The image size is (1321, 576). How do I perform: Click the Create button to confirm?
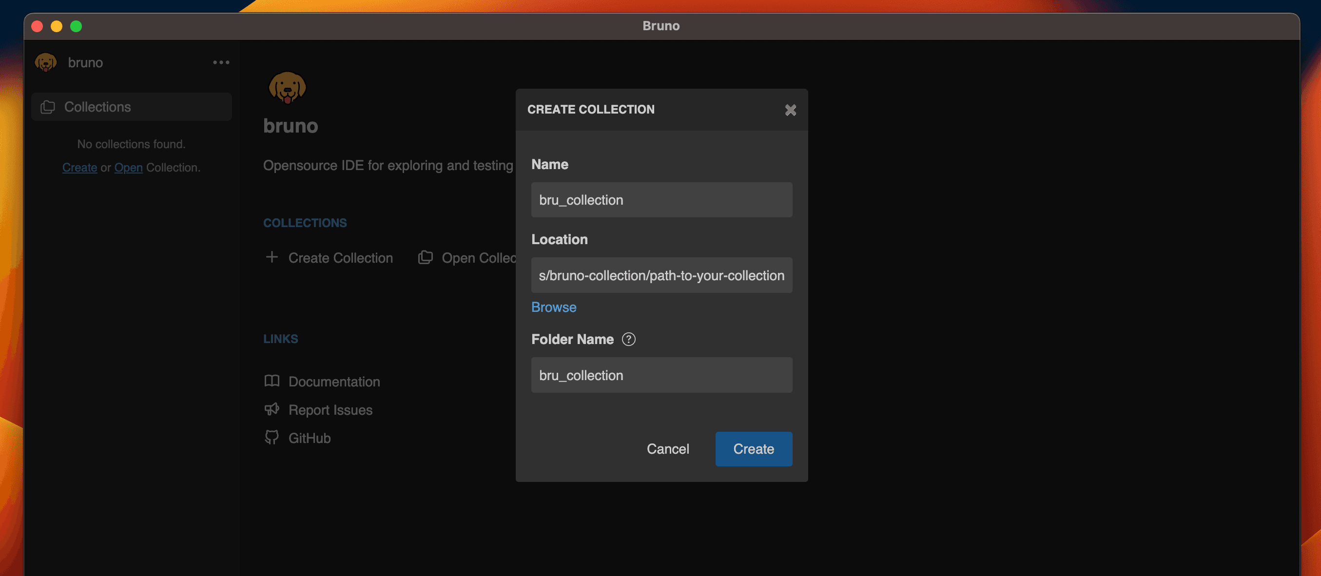pyautogui.click(x=753, y=449)
